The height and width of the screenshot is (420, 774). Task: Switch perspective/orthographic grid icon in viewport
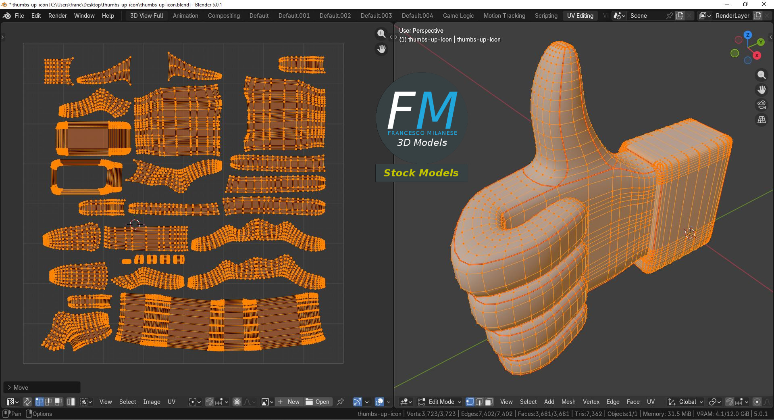pyautogui.click(x=762, y=120)
